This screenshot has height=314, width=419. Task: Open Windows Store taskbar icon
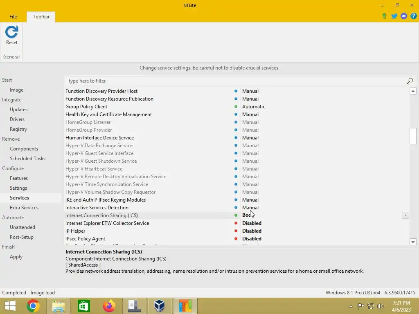click(83, 306)
